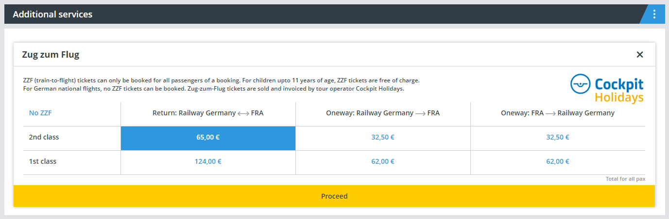Click the 2nd class row label
669x219 pixels.
pyautogui.click(x=44, y=138)
